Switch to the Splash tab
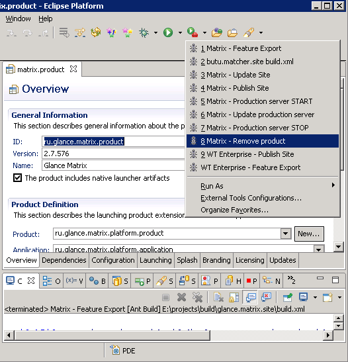Viewport: 348px width, 362px height. pos(187,260)
